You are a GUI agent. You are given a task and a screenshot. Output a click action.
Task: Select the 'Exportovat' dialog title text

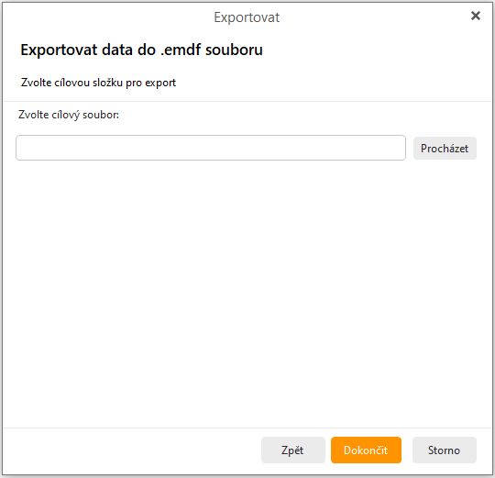[x=247, y=17]
